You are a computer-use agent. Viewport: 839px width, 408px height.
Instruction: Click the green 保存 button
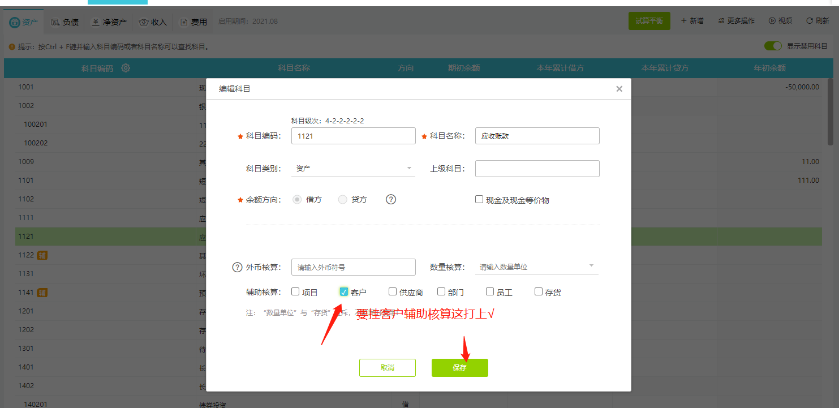pyautogui.click(x=459, y=368)
